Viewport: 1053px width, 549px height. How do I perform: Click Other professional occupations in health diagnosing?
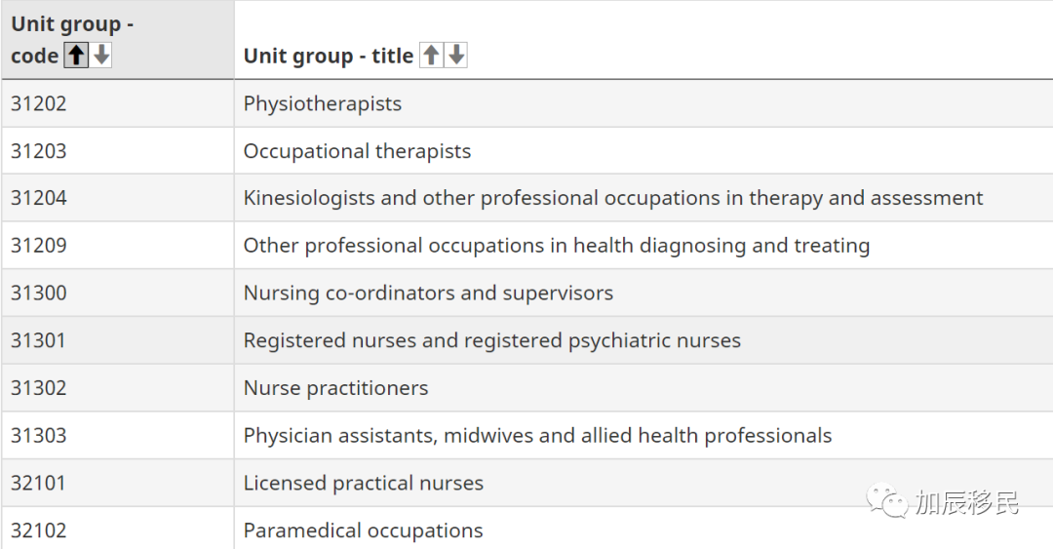coord(556,246)
